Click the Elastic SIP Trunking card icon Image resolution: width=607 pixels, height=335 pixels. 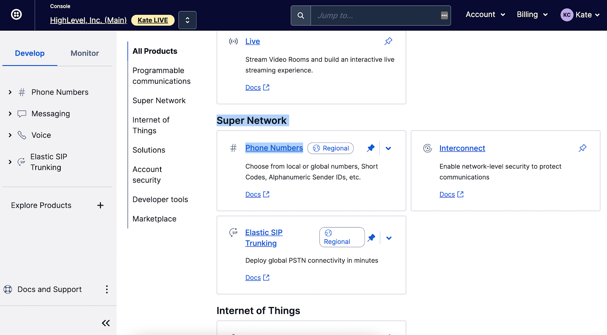click(x=233, y=232)
